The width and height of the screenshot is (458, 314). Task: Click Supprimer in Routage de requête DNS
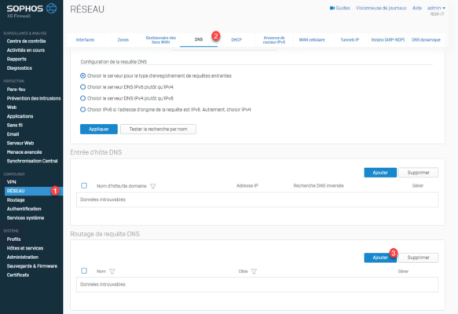tap(418, 257)
